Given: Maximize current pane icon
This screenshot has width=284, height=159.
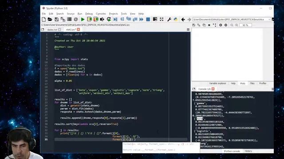Looking at the screenshot, I should pos(155,19).
